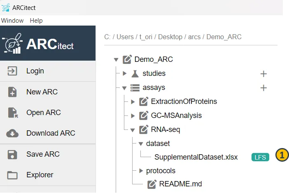Open the Window menu
Viewport: 289px width, 193px height.
[12, 21]
